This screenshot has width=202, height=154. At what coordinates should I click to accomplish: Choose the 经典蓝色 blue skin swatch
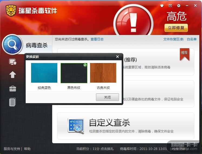point(44,73)
